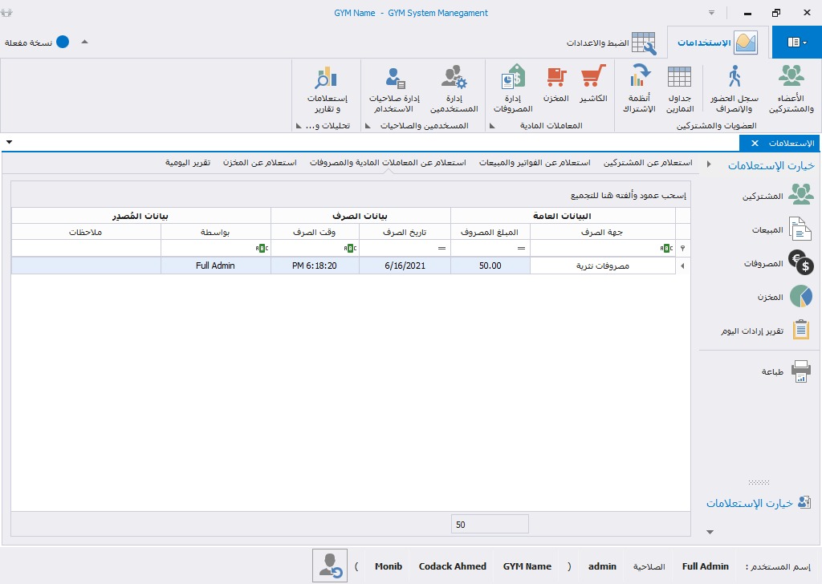Close the الإستعلامات document tab
The width and height of the screenshot is (822, 584).
(x=755, y=143)
